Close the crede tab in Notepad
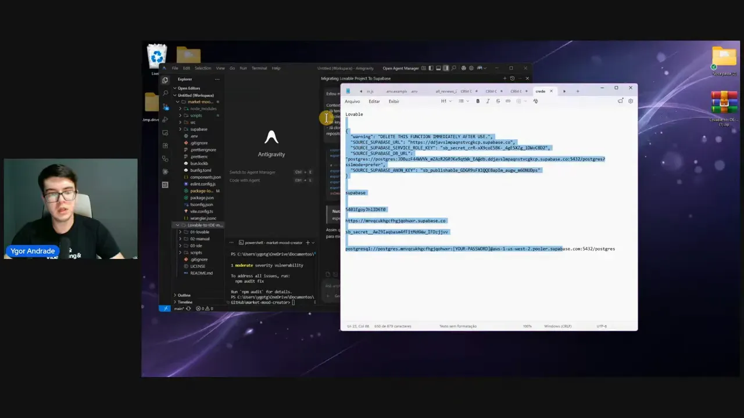This screenshot has width=744, height=418. point(551,91)
